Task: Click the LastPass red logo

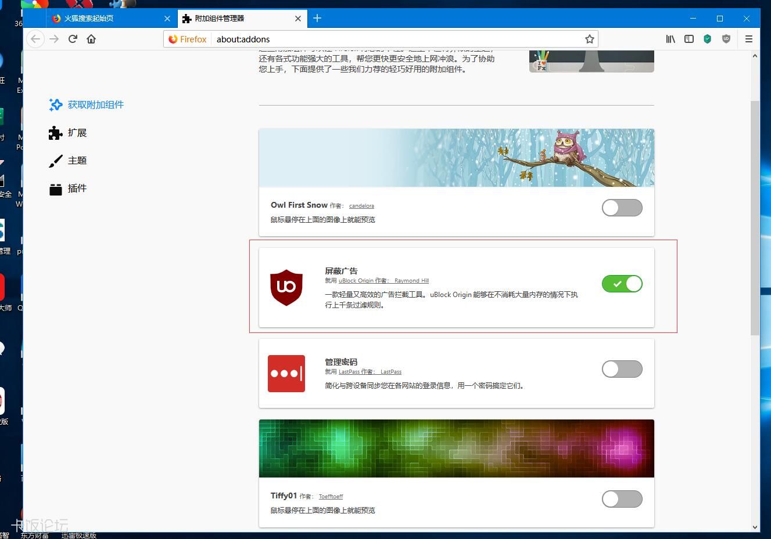Action: click(286, 374)
